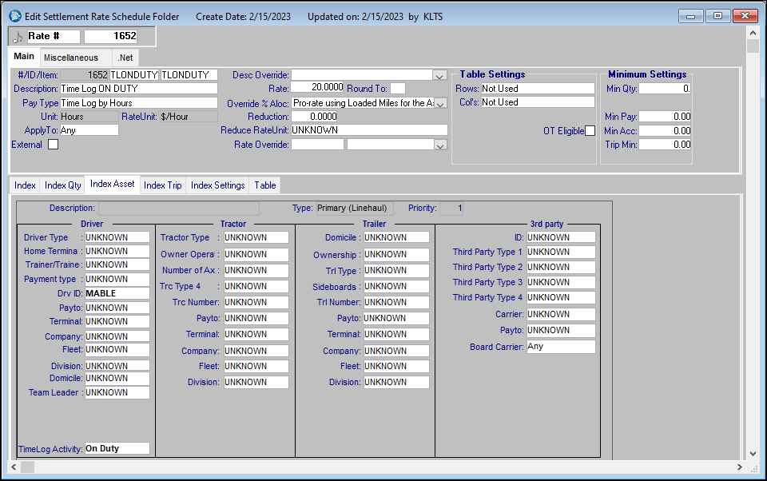Click the Payment type field
This screenshot has height=481, width=767.
117,279
